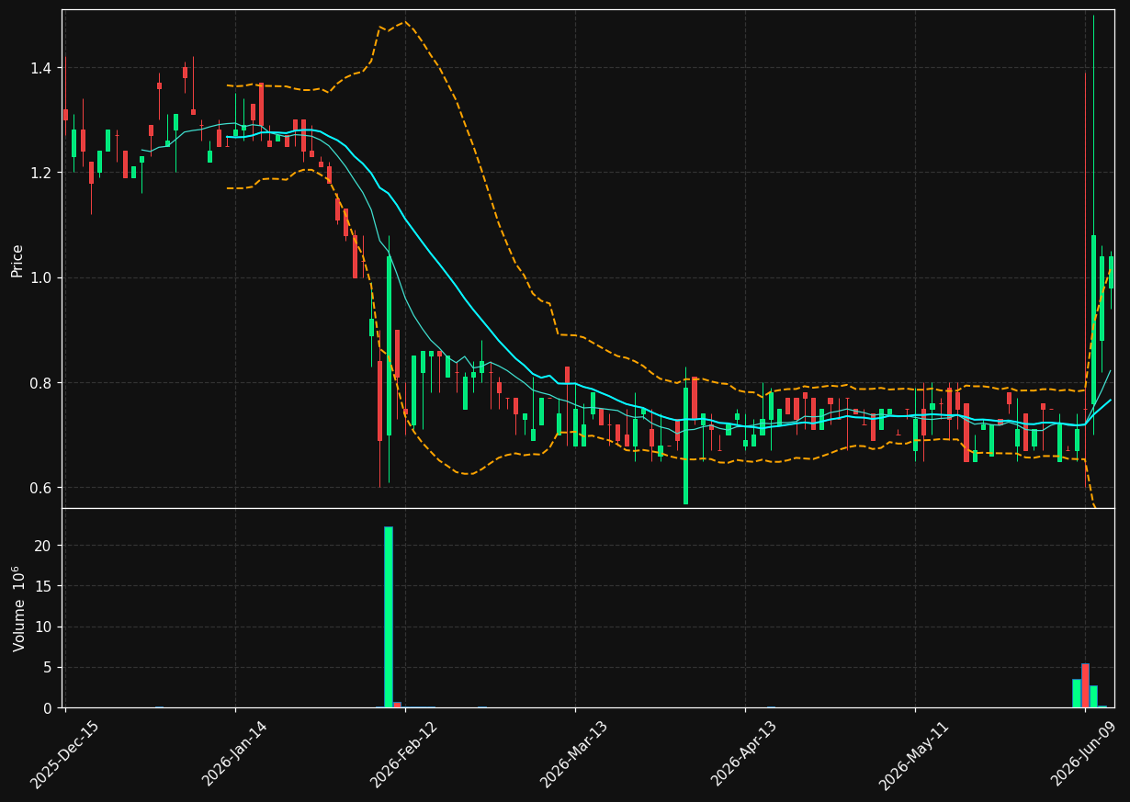1130x802 pixels.
Task: Click the 1.4 price axis tick
Action: (x=42, y=68)
